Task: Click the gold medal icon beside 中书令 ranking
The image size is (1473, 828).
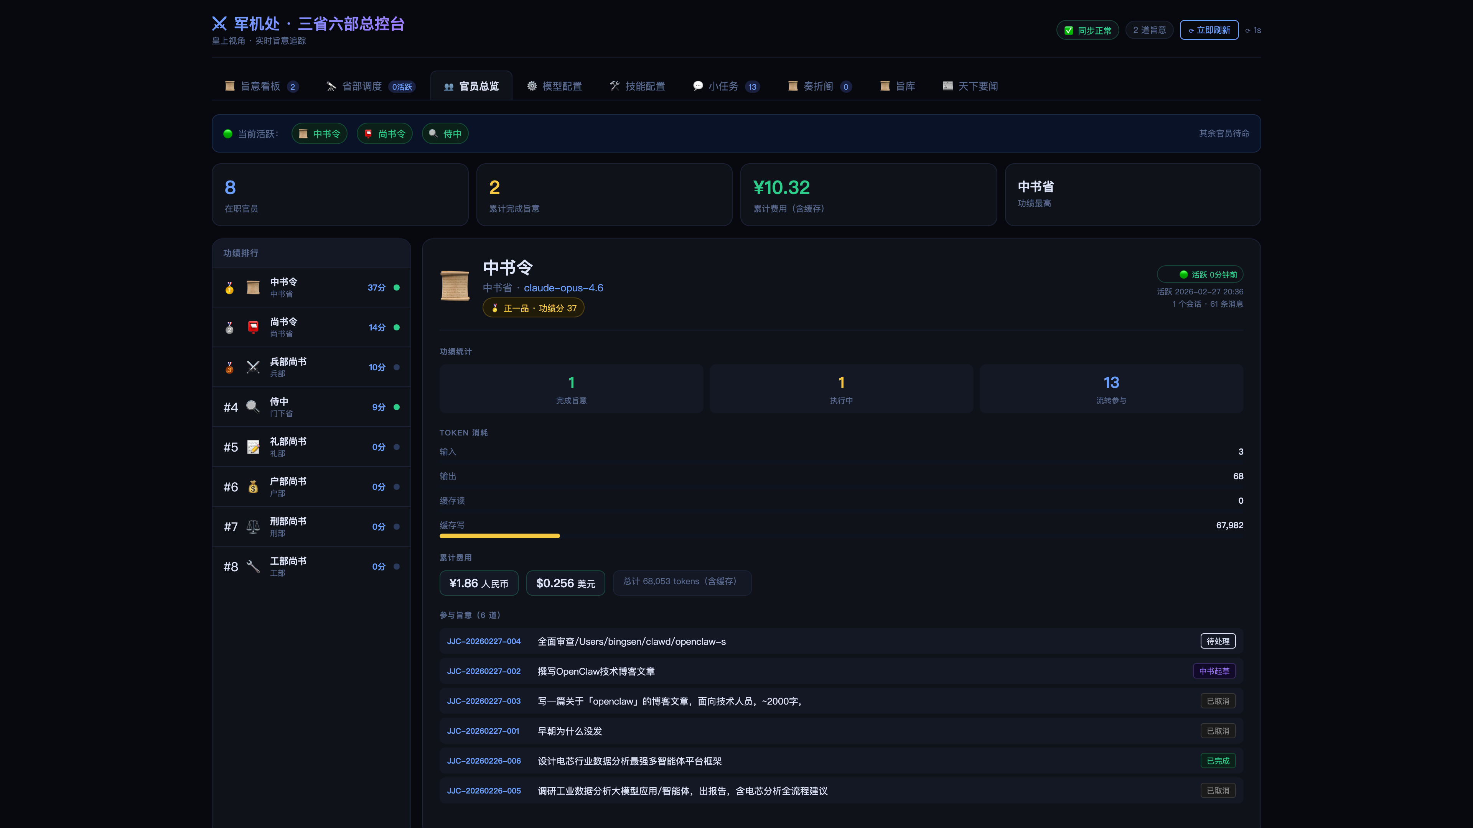Action: point(230,287)
